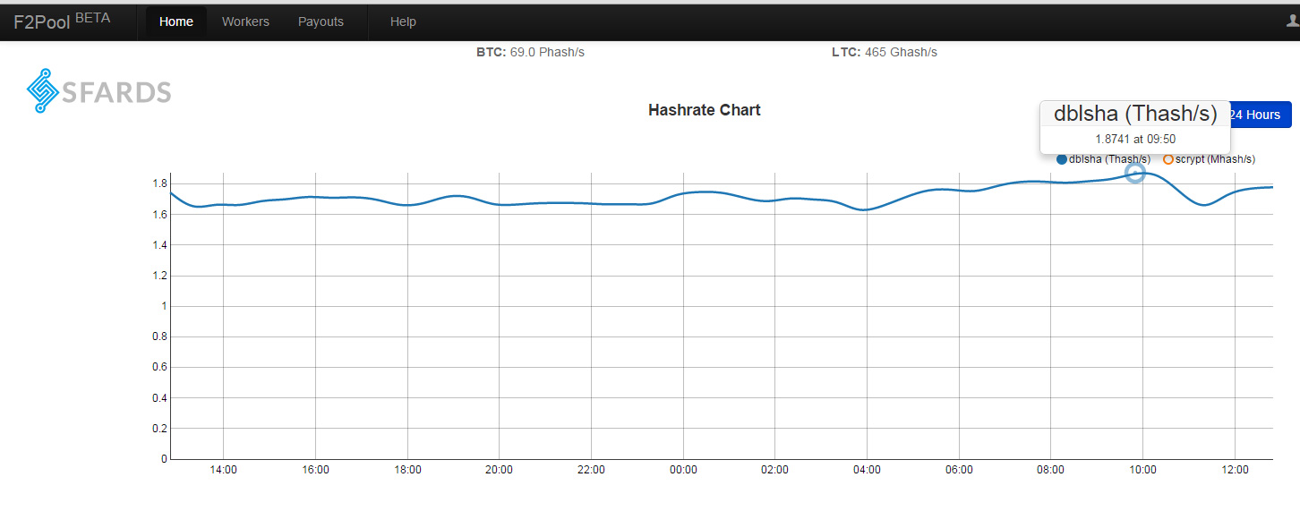
Task: Click the blue dblsha legend dot
Action: [x=1062, y=159]
